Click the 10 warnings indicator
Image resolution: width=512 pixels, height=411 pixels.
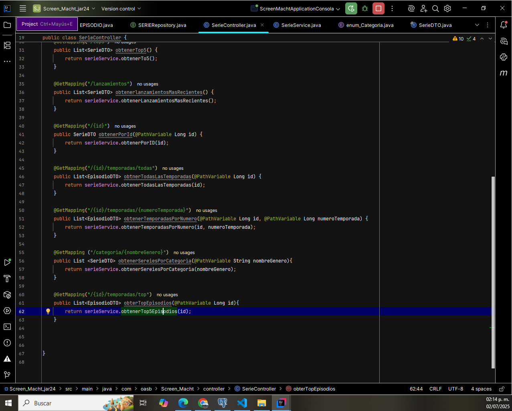[458, 39]
